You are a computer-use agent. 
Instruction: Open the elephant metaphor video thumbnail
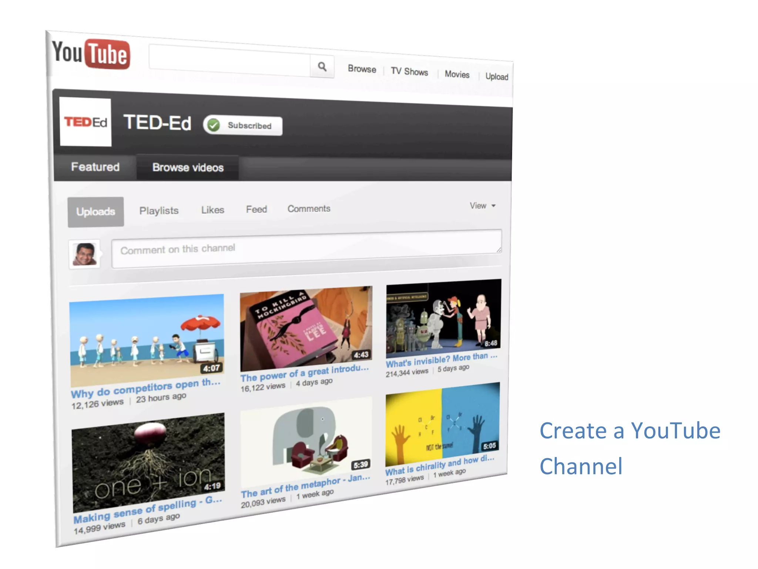pos(306,443)
